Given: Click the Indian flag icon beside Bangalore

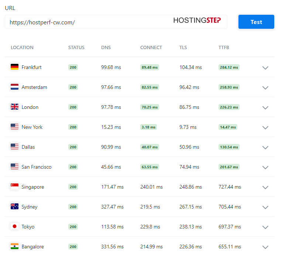Looking at the screenshot, I should (14, 246).
